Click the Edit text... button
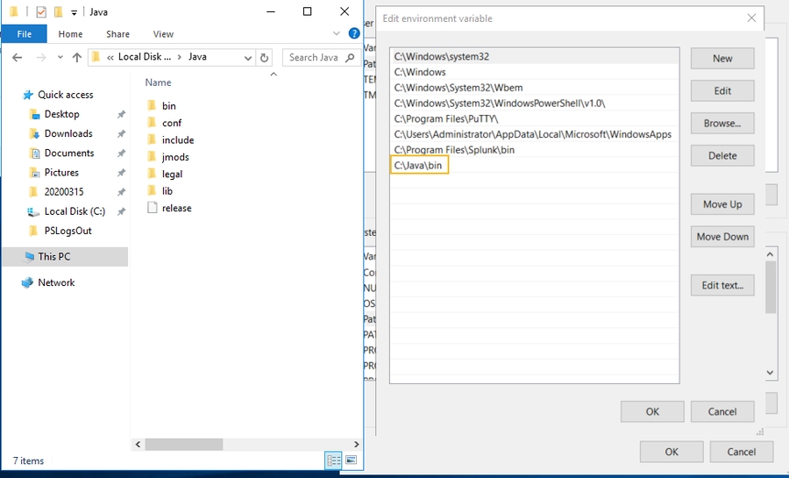Viewport: 789px width, 478px height. click(x=722, y=285)
